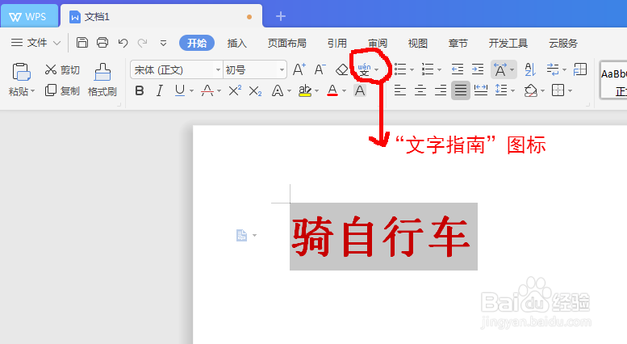Open the quick access toolbar customize arrow
Screen dimensions: 627x344
coord(163,43)
